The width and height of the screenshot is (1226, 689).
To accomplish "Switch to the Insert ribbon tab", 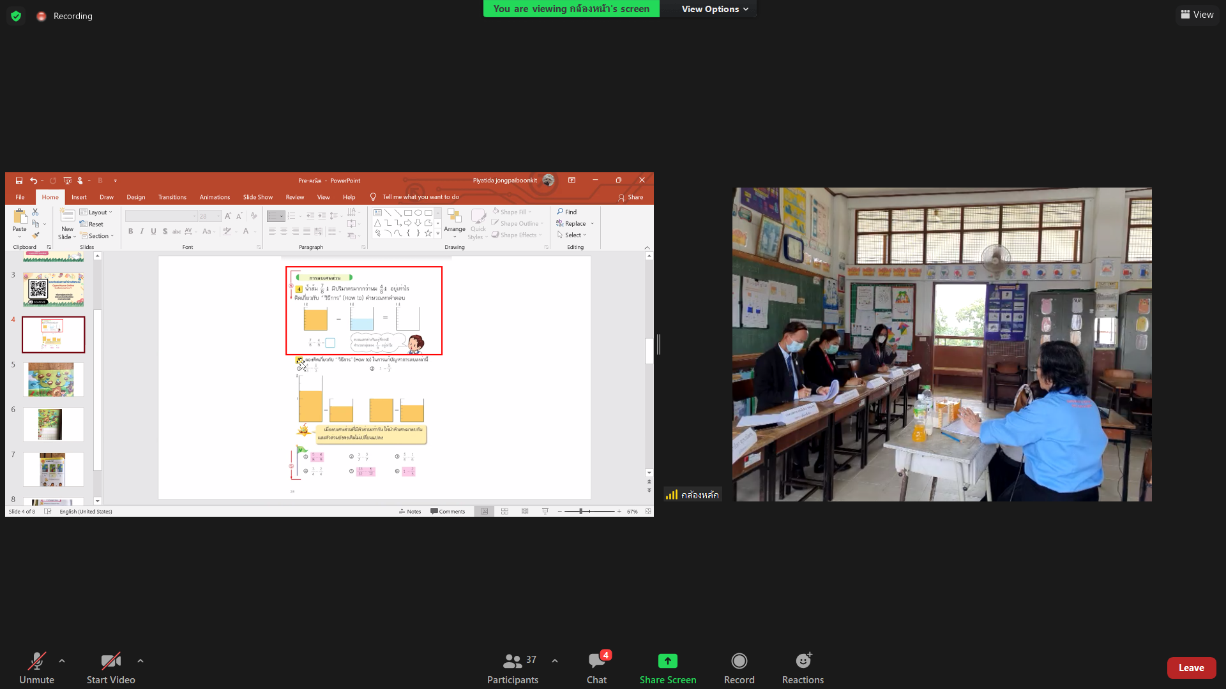I will point(79,197).
